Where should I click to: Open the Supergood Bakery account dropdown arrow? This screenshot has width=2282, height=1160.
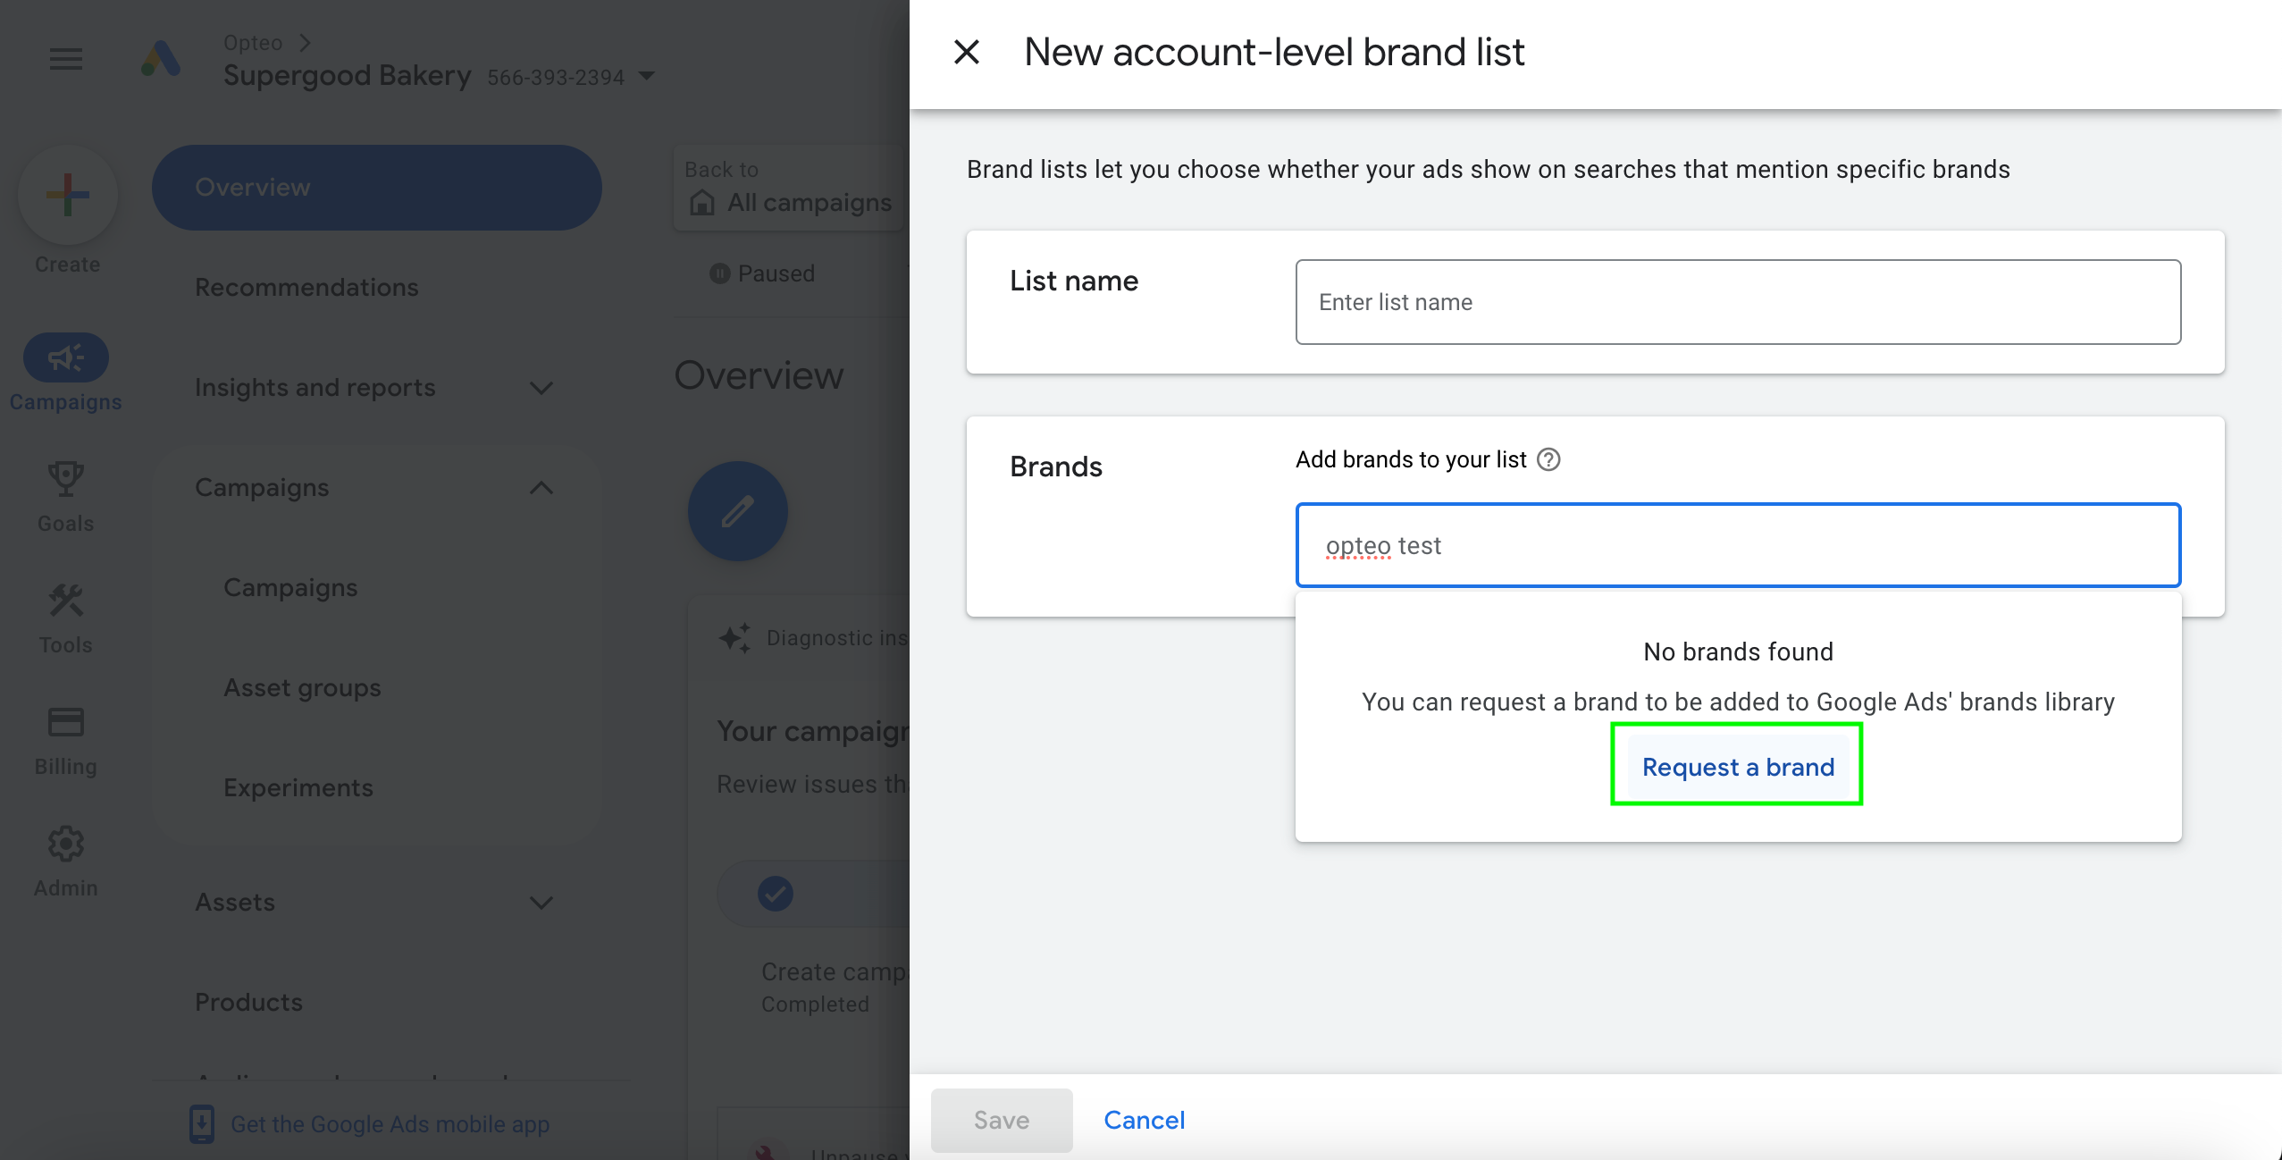(x=647, y=77)
